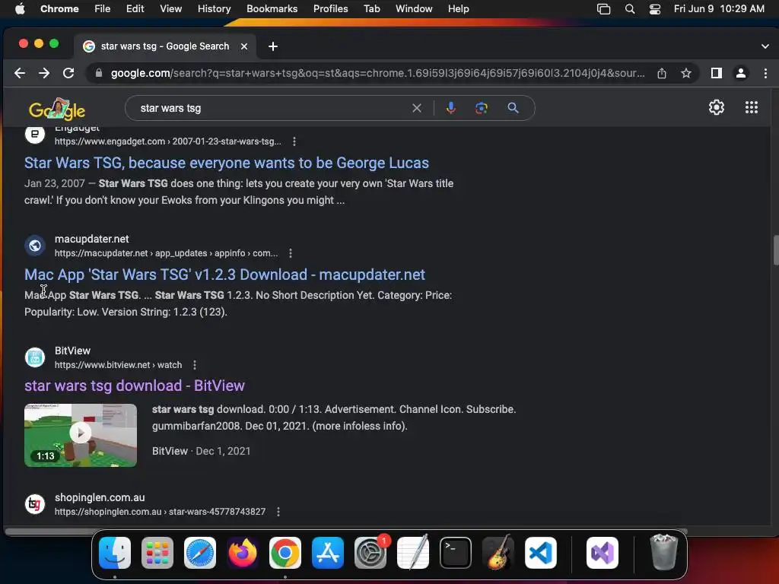Open the Tab menu
Viewport: 779px width, 584px height.
coord(371,9)
